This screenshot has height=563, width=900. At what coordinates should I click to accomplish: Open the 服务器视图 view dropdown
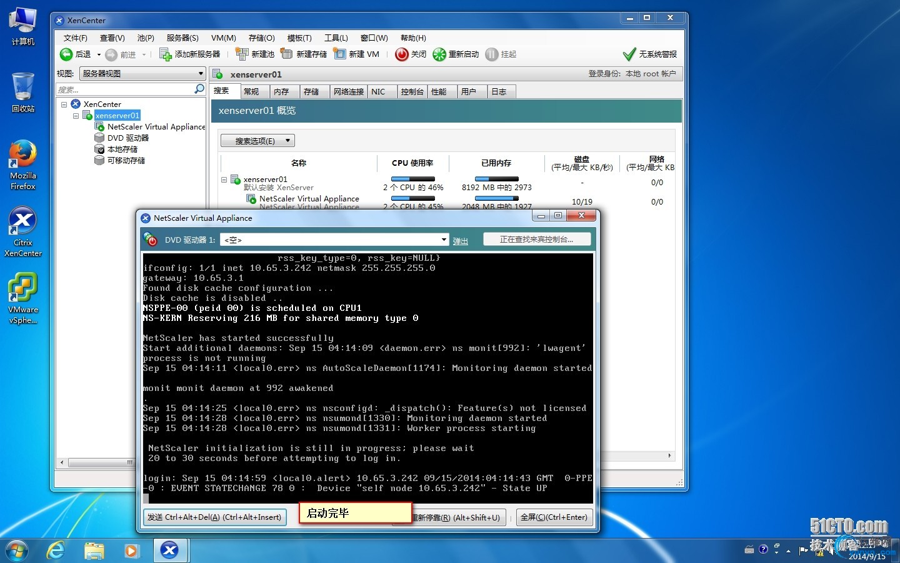pyautogui.click(x=142, y=73)
